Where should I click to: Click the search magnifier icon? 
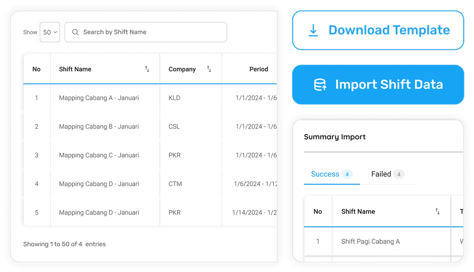[x=75, y=32]
